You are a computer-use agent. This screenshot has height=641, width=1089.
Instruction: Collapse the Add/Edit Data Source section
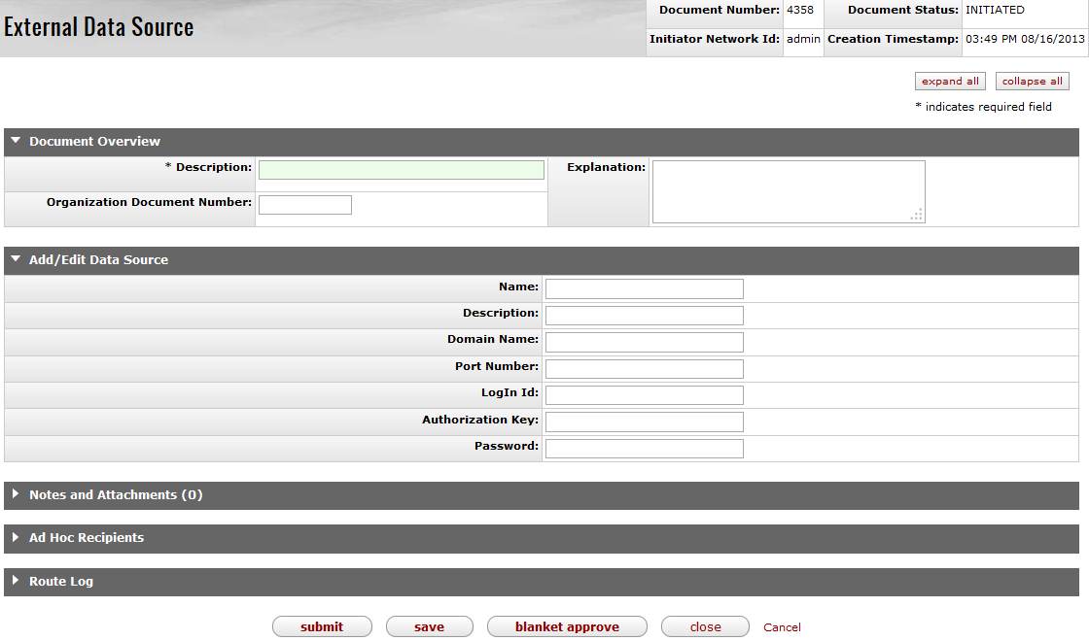[16, 260]
